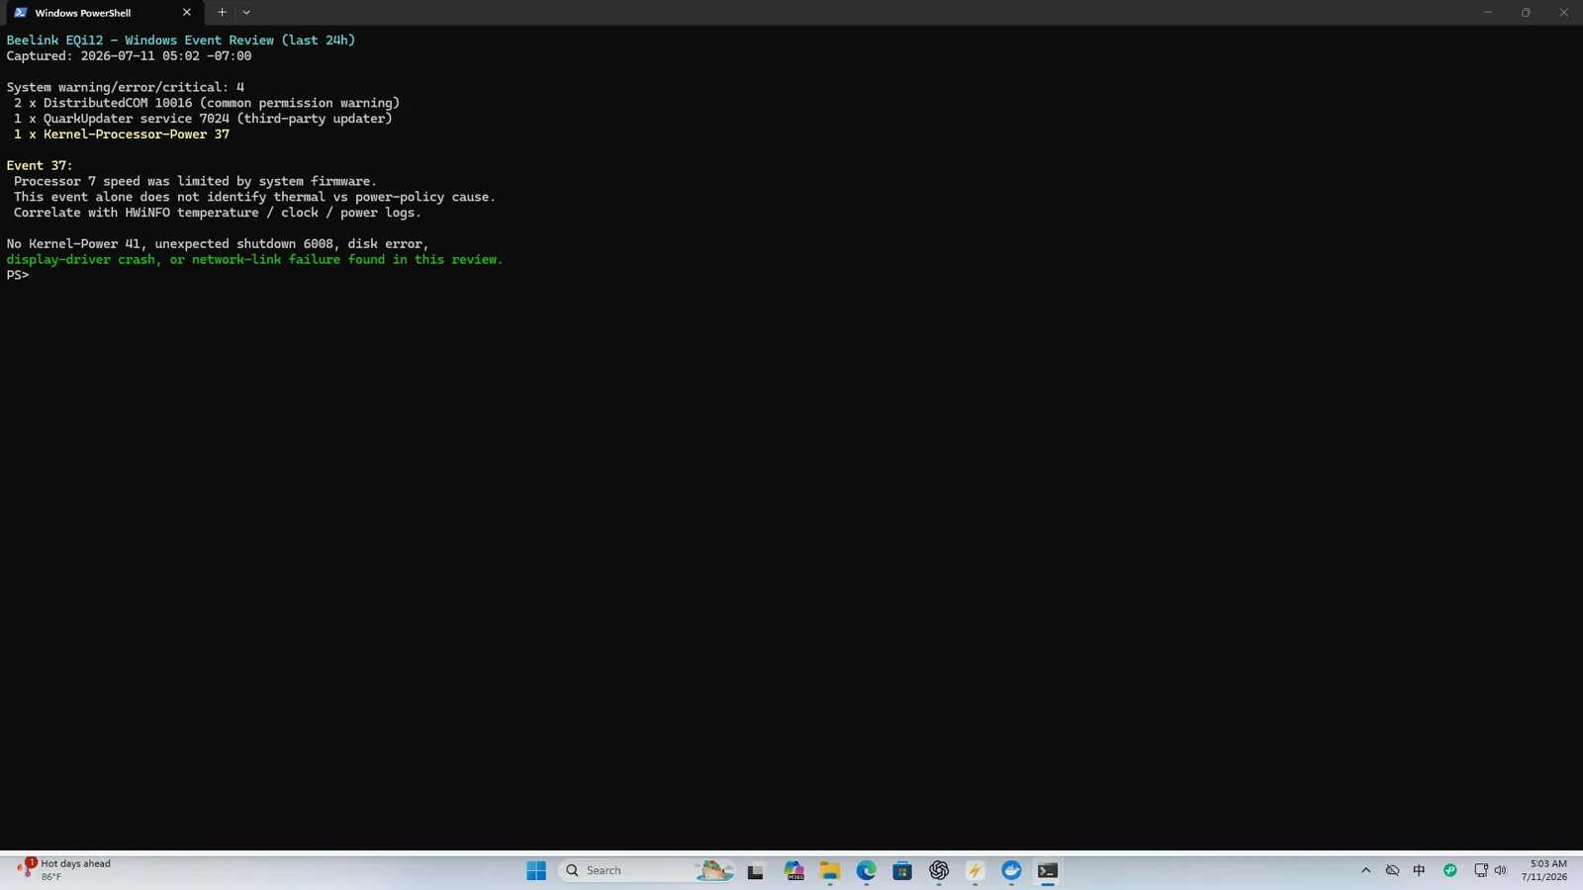The image size is (1583, 890).
Task: Open Microsoft Store from taskbar
Action: (902, 870)
